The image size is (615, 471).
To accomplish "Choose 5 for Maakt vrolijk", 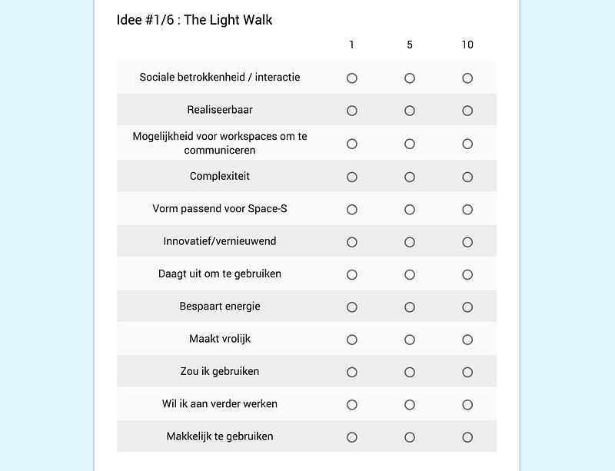I will [410, 340].
